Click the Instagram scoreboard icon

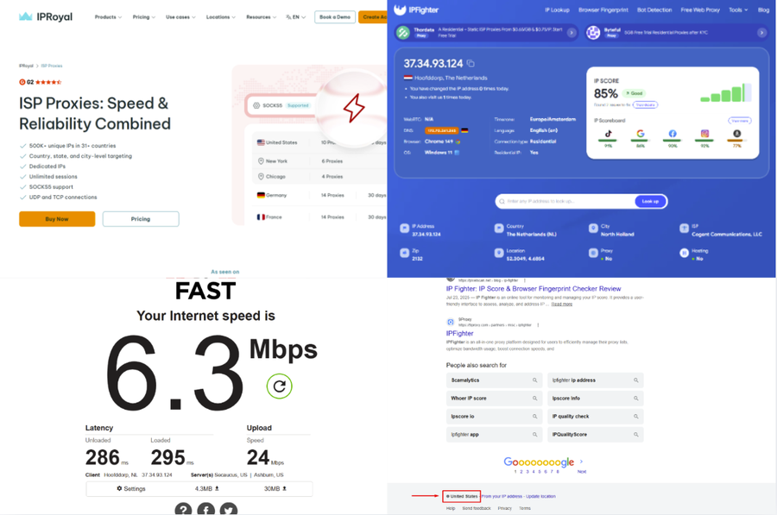(704, 134)
